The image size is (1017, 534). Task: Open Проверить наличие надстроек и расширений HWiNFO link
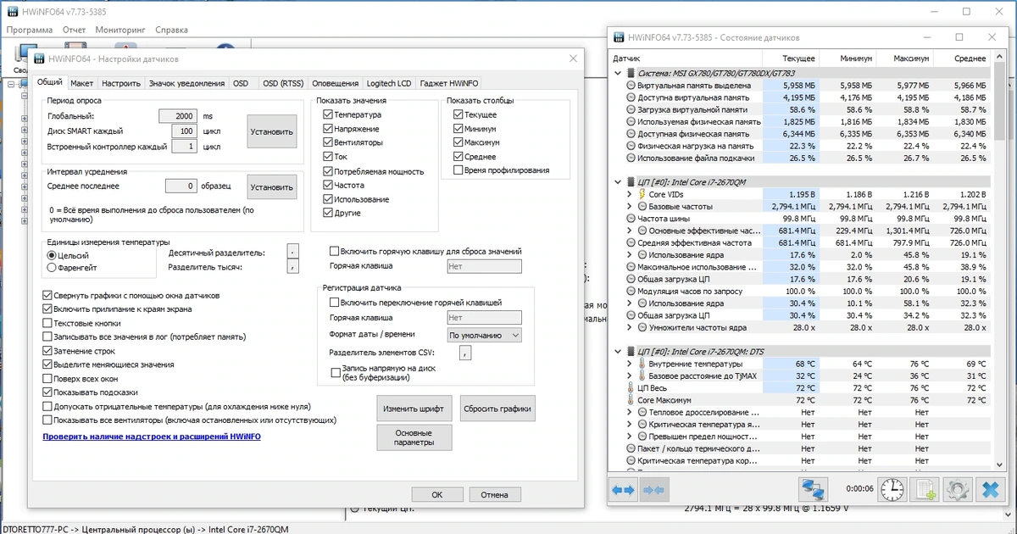pos(152,437)
